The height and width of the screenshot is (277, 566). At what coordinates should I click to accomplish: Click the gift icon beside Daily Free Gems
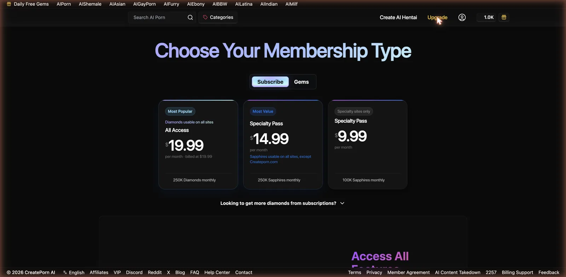click(9, 4)
